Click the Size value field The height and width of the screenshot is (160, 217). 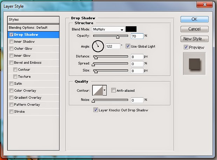pos(137,71)
